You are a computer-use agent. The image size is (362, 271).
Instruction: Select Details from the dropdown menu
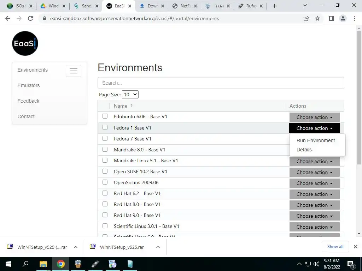pos(304,150)
